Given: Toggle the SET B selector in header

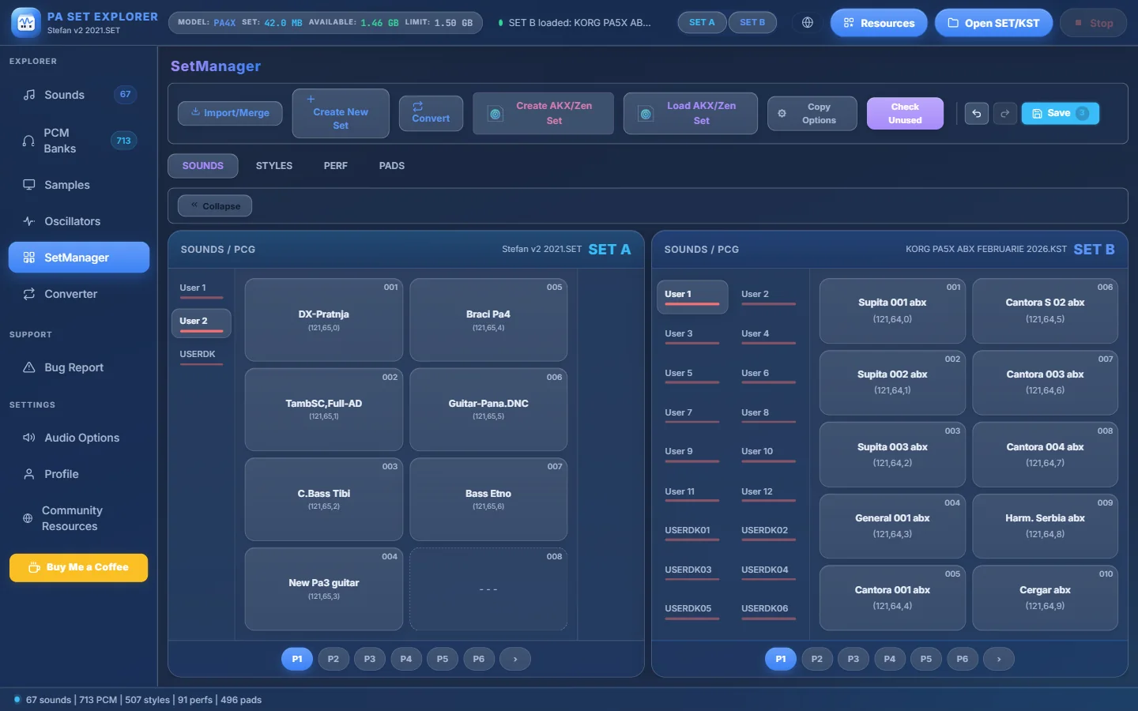Looking at the screenshot, I should point(752,23).
